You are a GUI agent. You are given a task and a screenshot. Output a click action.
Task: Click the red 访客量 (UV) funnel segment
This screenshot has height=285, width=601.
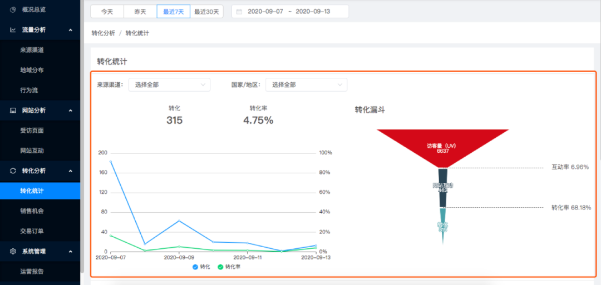point(443,148)
